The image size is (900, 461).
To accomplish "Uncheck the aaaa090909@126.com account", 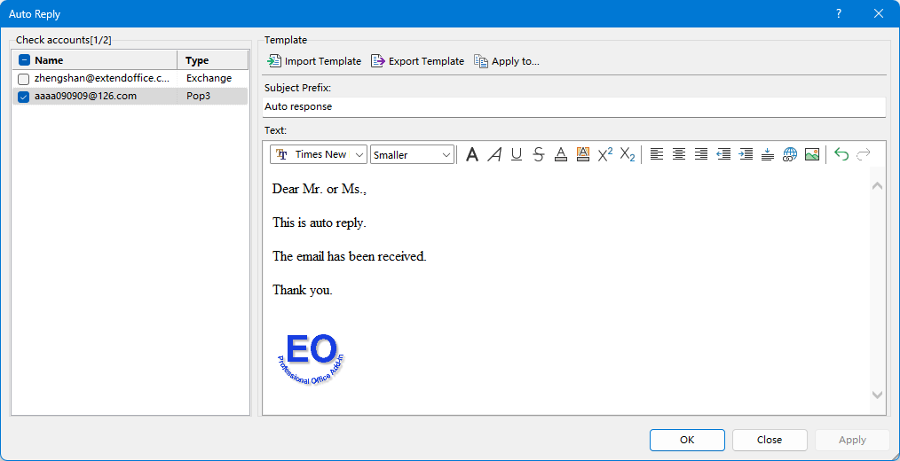I will 24,97.
